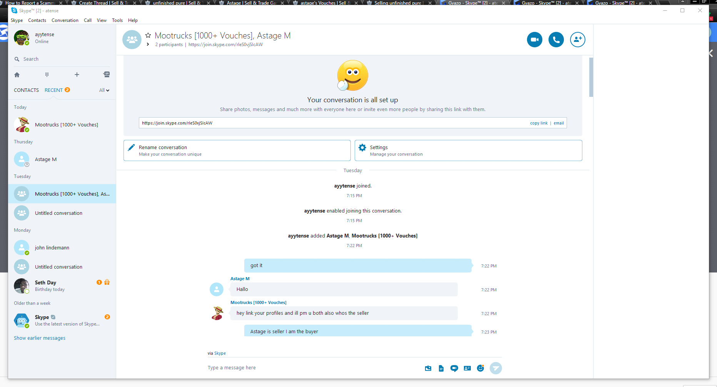Image resolution: width=717 pixels, height=387 pixels.
Task: Select the Mootrucks, As... group conversation
Action: [x=62, y=194]
